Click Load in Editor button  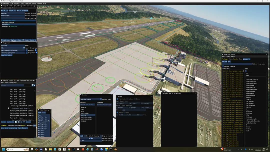[7, 55]
